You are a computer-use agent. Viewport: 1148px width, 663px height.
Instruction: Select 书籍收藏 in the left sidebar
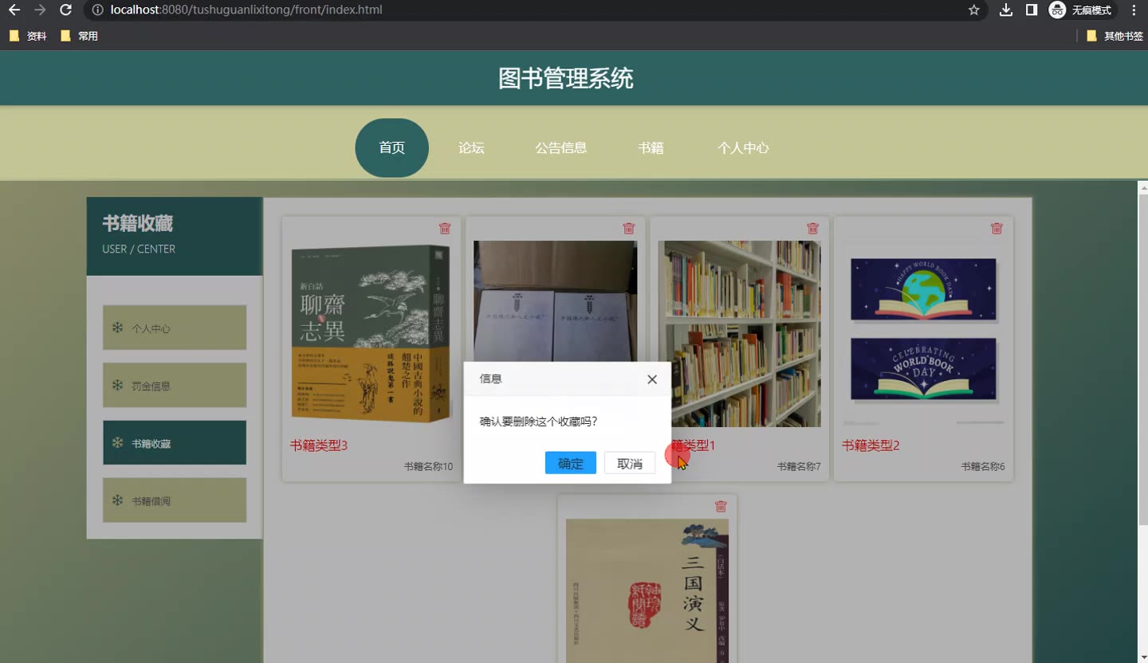click(x=175, y=442)
